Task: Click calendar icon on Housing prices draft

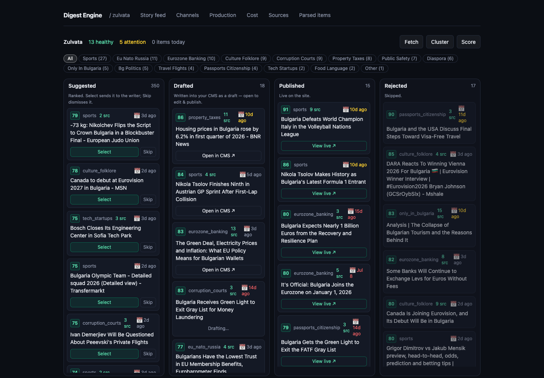Action: click(x=241, y=115)
